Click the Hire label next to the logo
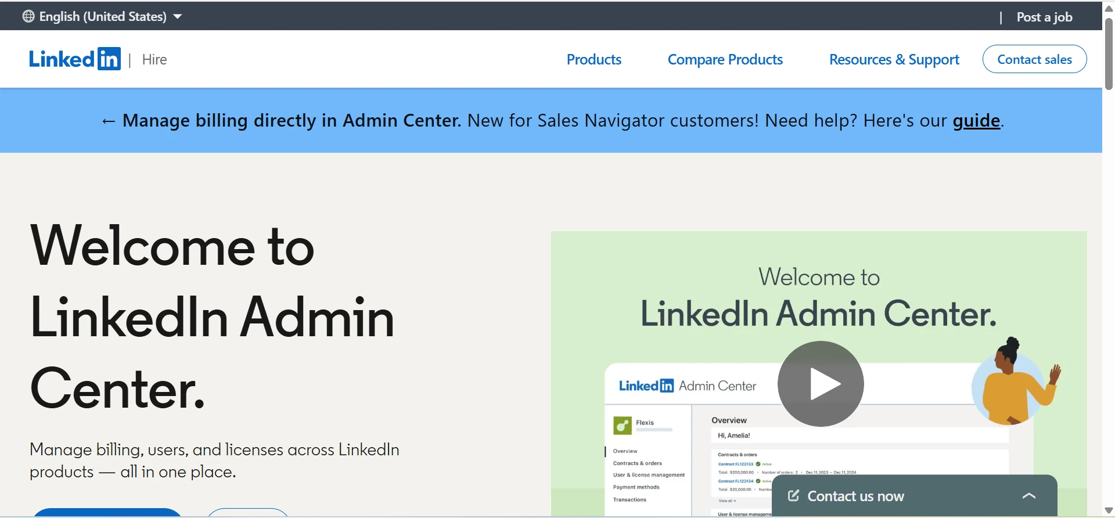This screenshot has height=518, width=1115. tap(154, 59)
